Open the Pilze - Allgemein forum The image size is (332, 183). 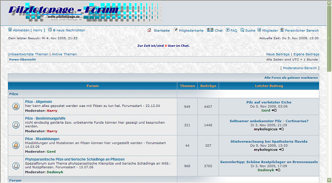tap(38, 102)
